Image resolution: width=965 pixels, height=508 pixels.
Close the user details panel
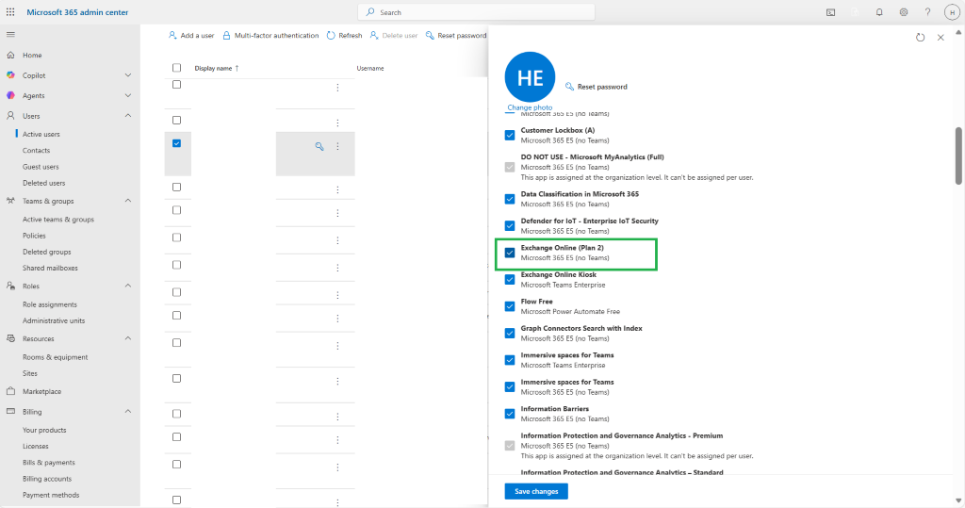[x=940, y=38]
